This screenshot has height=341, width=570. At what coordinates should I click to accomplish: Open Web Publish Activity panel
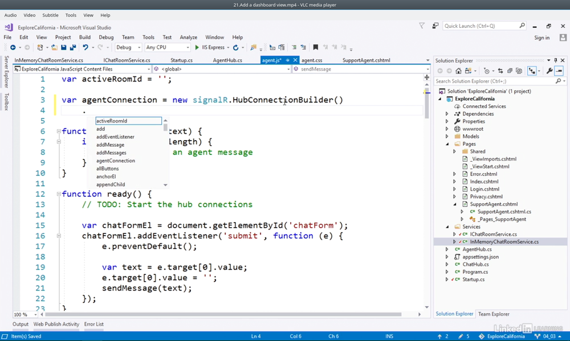pos(56,324)
